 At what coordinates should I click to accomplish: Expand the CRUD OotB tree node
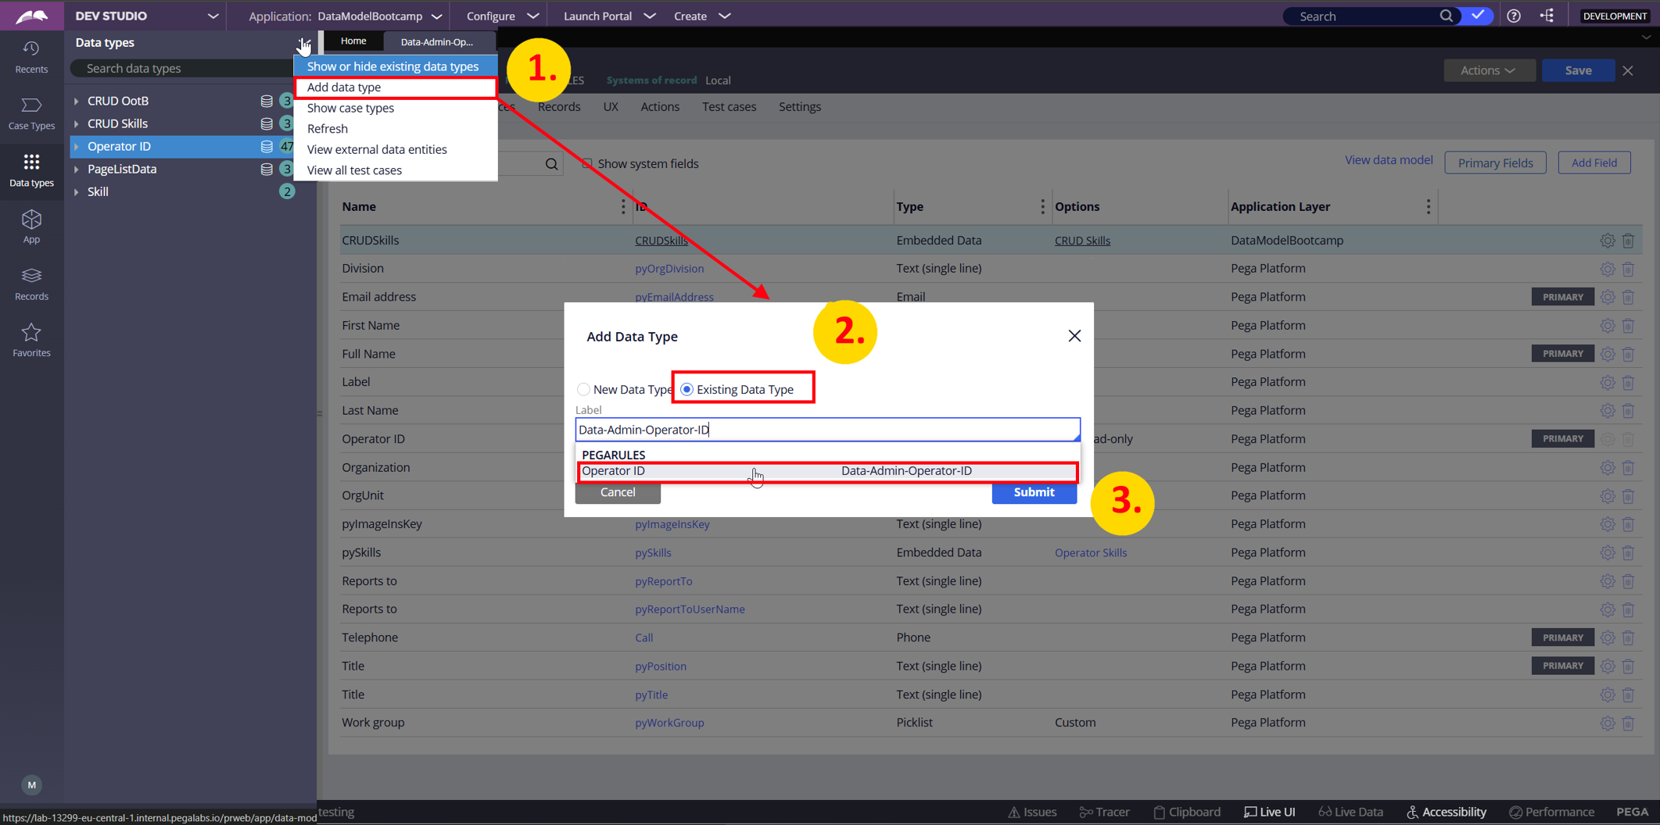coord(77,101)
